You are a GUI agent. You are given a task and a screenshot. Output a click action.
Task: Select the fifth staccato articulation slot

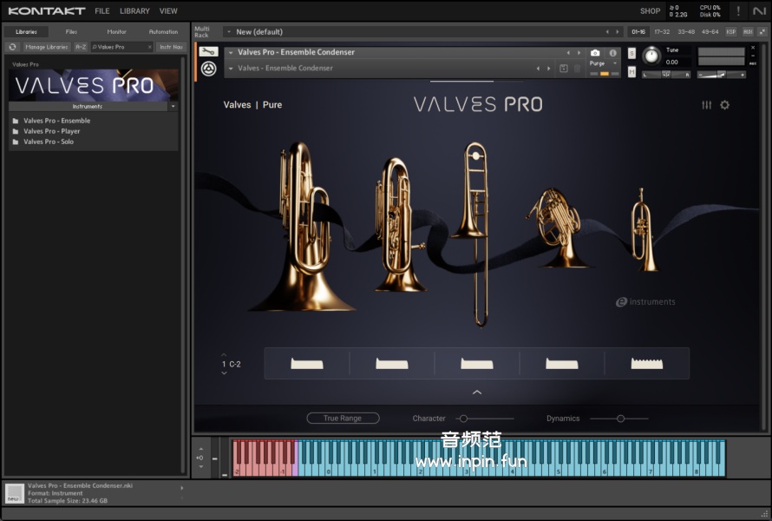coord(646,364)
